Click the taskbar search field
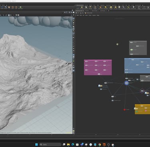 pos(50,145)
